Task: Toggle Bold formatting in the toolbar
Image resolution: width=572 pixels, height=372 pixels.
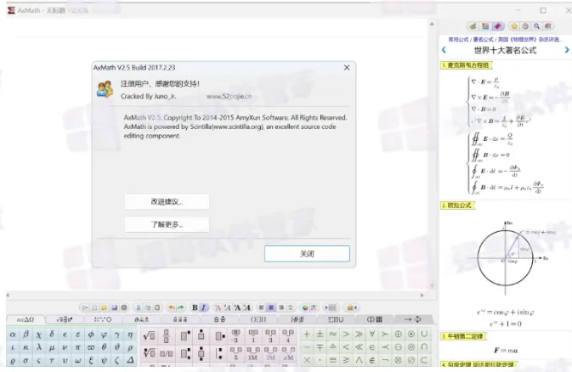Action: (195, 307)
